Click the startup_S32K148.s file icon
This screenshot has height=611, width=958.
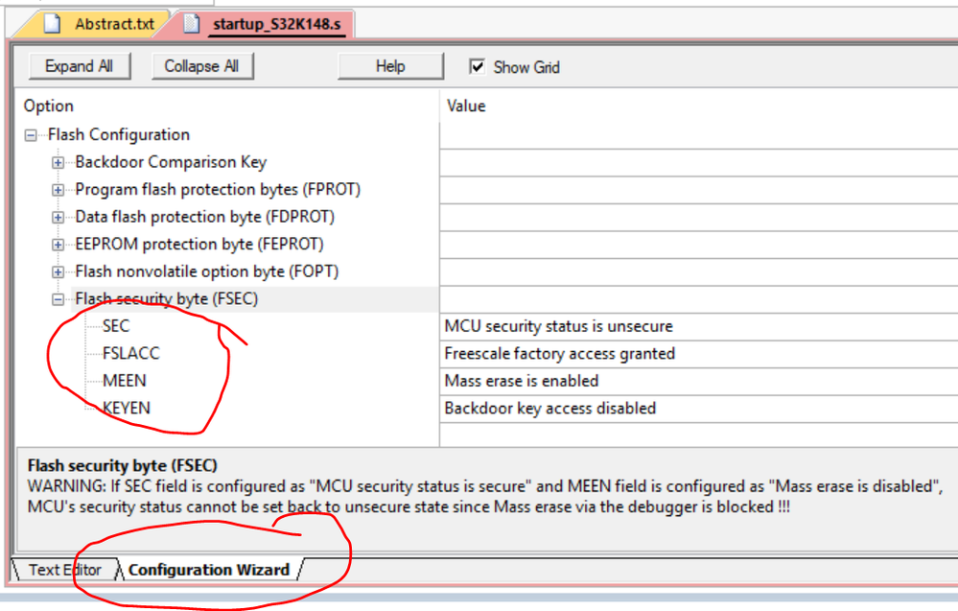pos(194,23)
